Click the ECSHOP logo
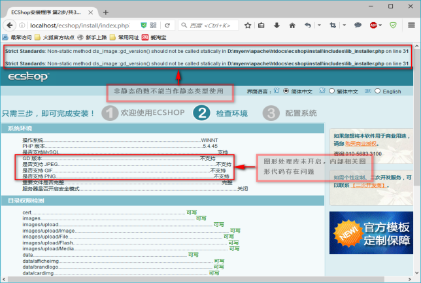421x283 pixels. point(29,76)
